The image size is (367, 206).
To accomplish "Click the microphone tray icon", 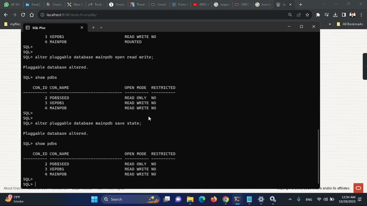I will click(x=299, y=199).
